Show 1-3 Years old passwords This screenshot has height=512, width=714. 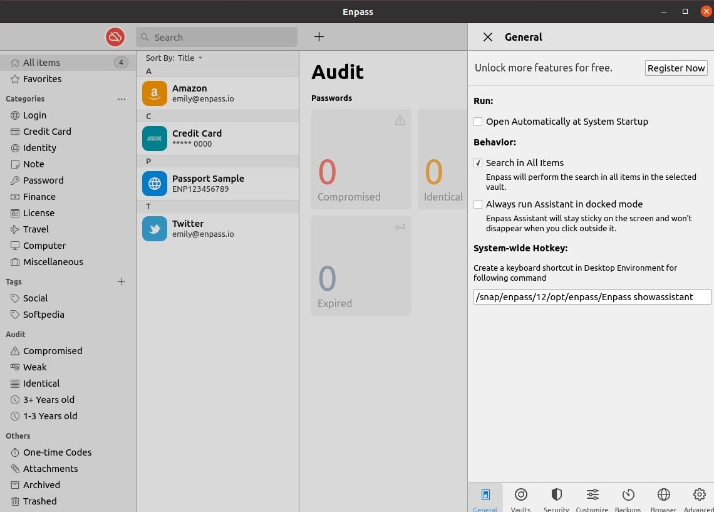[x=68, y=416]
